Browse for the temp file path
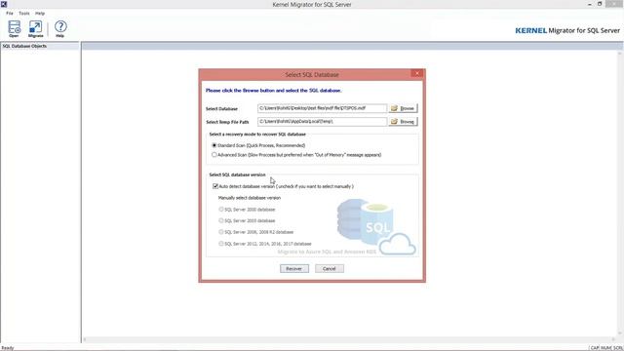 [x=403, y=121]
